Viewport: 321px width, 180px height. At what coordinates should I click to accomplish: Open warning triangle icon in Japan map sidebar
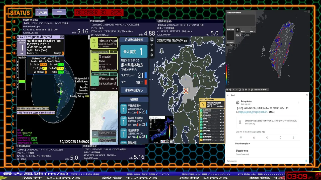tap(152, 50)
